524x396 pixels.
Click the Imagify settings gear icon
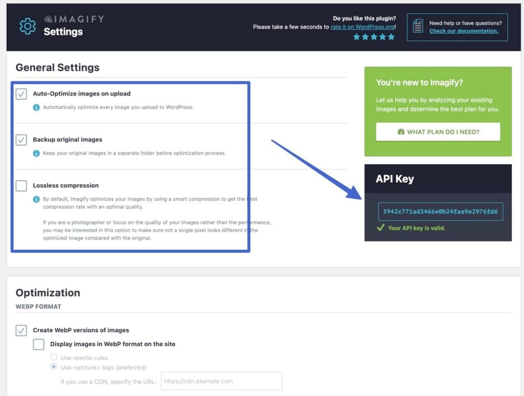click(x=28, y=26)
